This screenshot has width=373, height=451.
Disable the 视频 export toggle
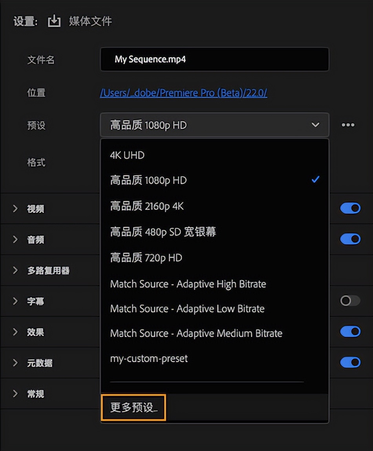(x=350, y=208)
